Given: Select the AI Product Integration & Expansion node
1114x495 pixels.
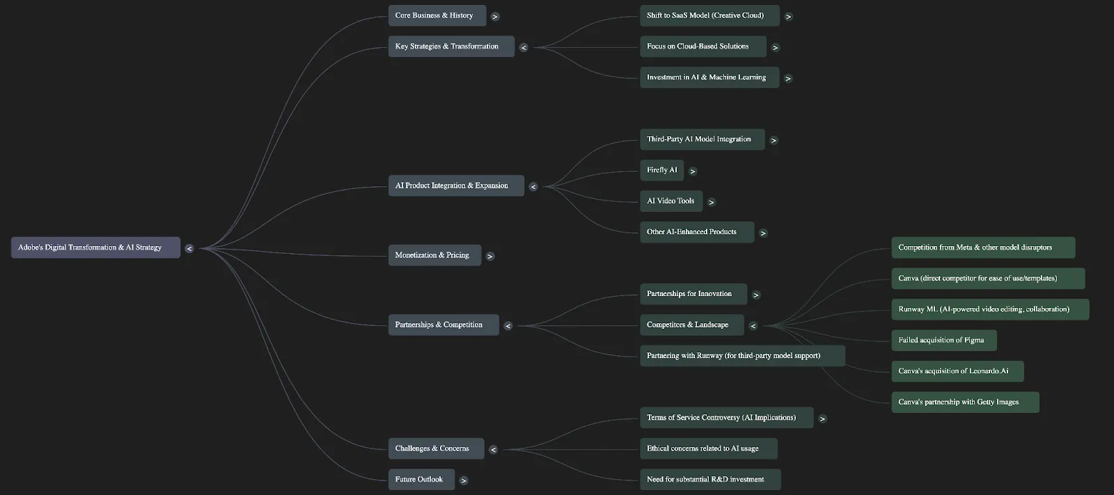Looking at the screenshot, I should point(456,186).
